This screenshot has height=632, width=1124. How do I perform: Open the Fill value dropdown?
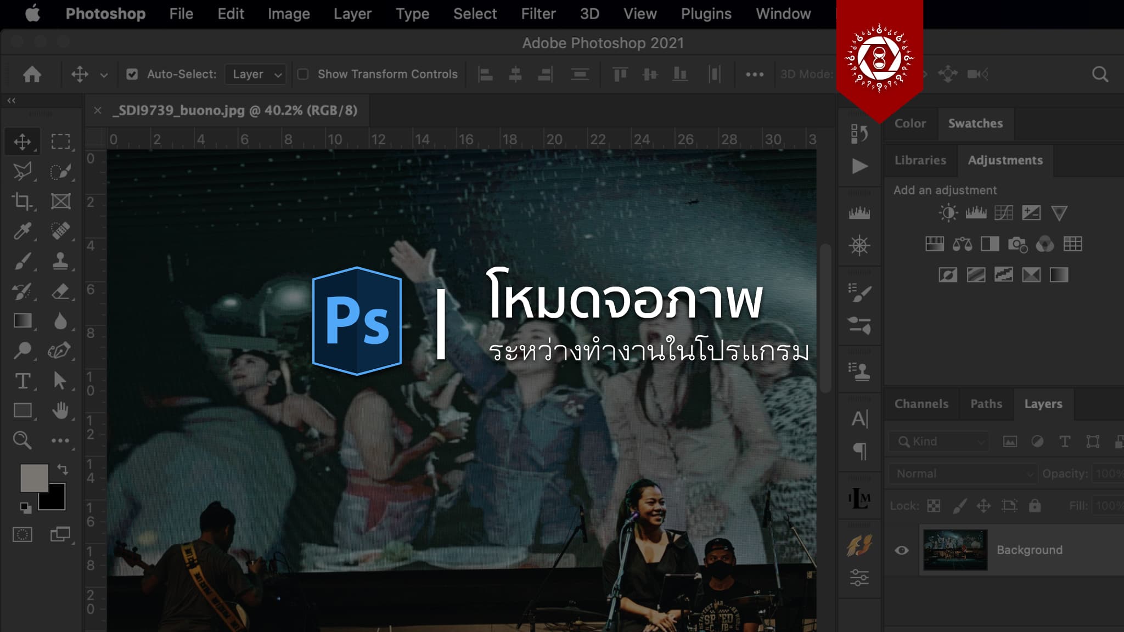(x=1109, y=506)
